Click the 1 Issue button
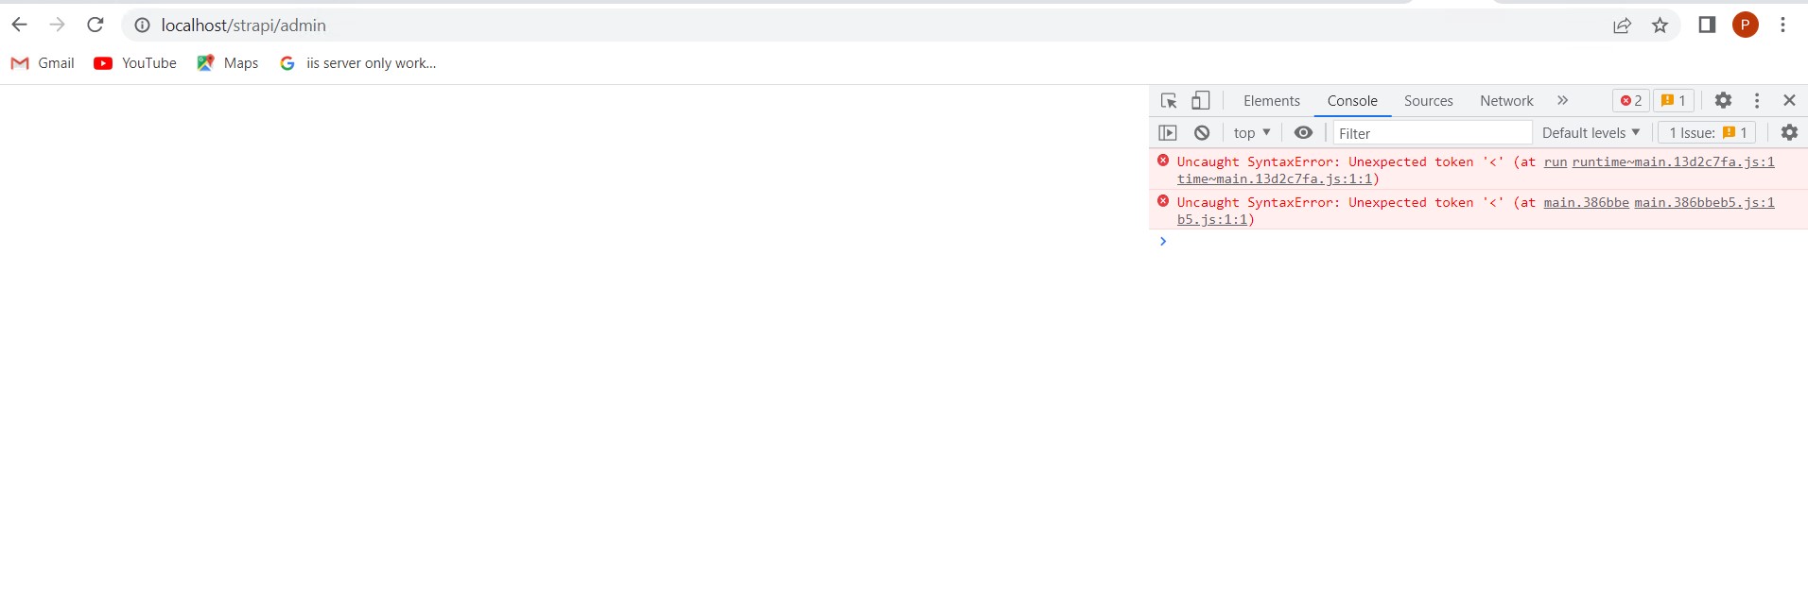 click(1707, 133)
